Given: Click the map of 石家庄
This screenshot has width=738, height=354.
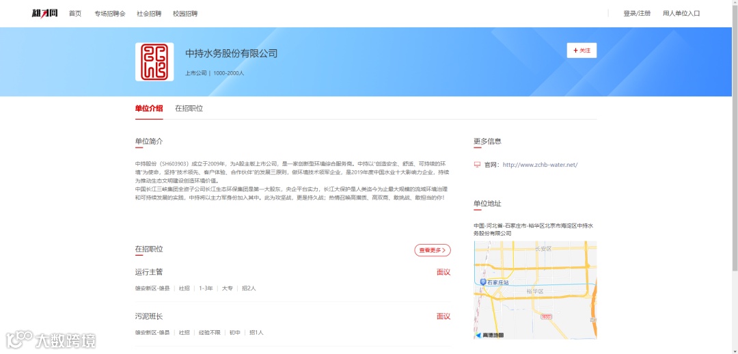Looking at the screenshot, I should [x=535, y=290].
